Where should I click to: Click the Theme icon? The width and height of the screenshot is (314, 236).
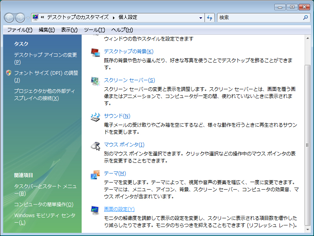pyautogui.click(x=95, y=175)
